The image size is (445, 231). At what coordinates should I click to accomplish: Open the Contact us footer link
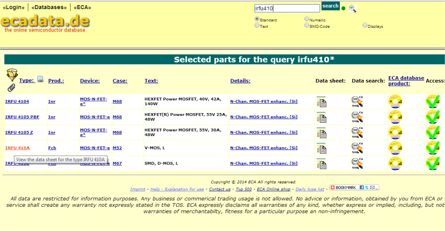[x=219, y=189]
